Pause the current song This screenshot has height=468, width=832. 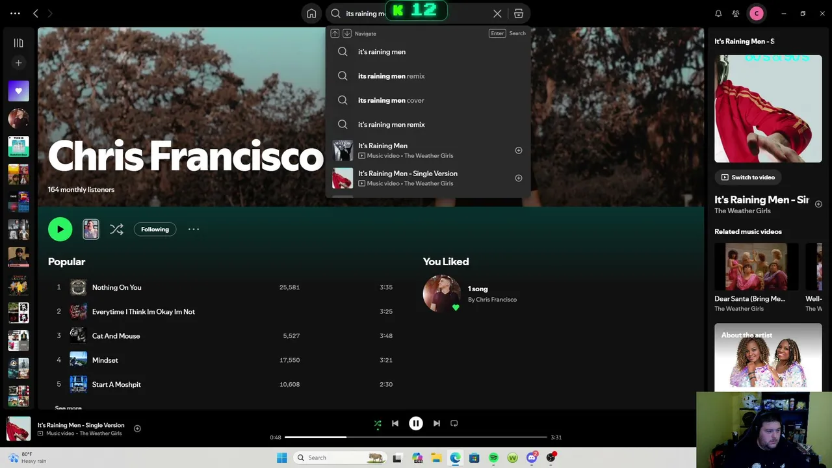pyautogui.click(x=416, y=424)
